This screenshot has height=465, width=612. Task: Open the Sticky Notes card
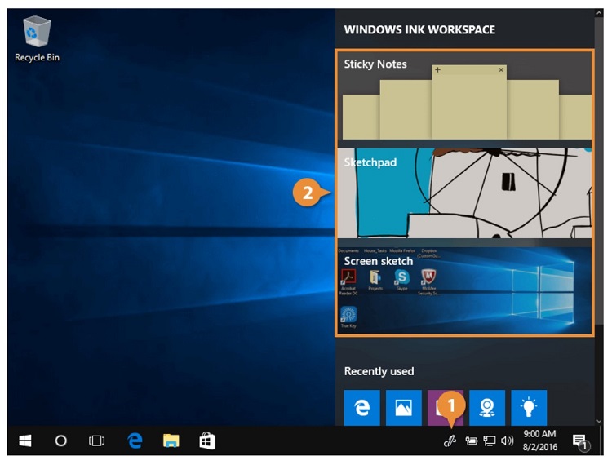click(464, 96)
